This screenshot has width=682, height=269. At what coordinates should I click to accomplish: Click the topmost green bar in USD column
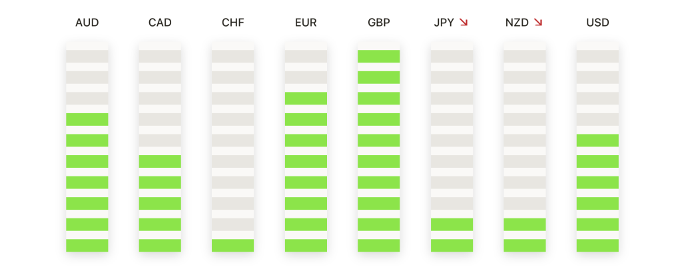click(597, 140)
